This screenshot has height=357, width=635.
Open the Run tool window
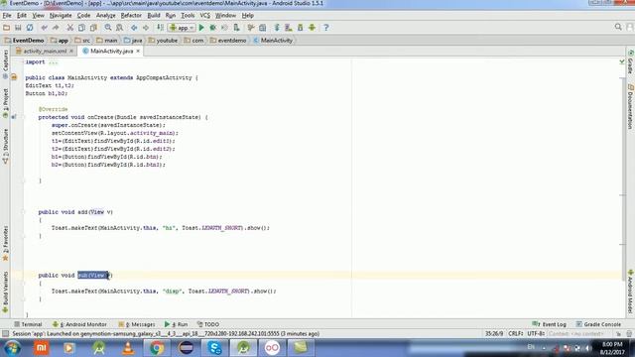click(x=176, y=324)
